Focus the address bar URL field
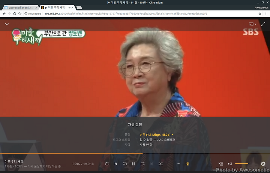Image resolution: width=270 pixels, height=173 pixels. pos(126,13)
